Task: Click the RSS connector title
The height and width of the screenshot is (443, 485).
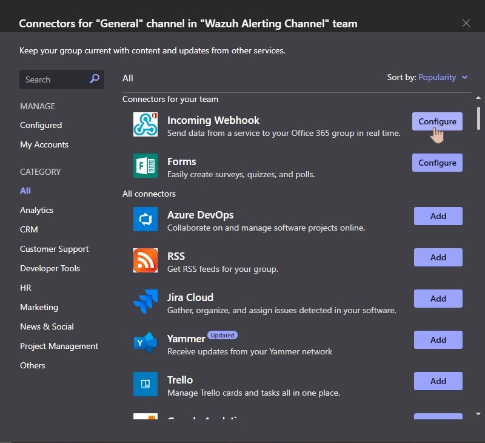Action: 176,256
